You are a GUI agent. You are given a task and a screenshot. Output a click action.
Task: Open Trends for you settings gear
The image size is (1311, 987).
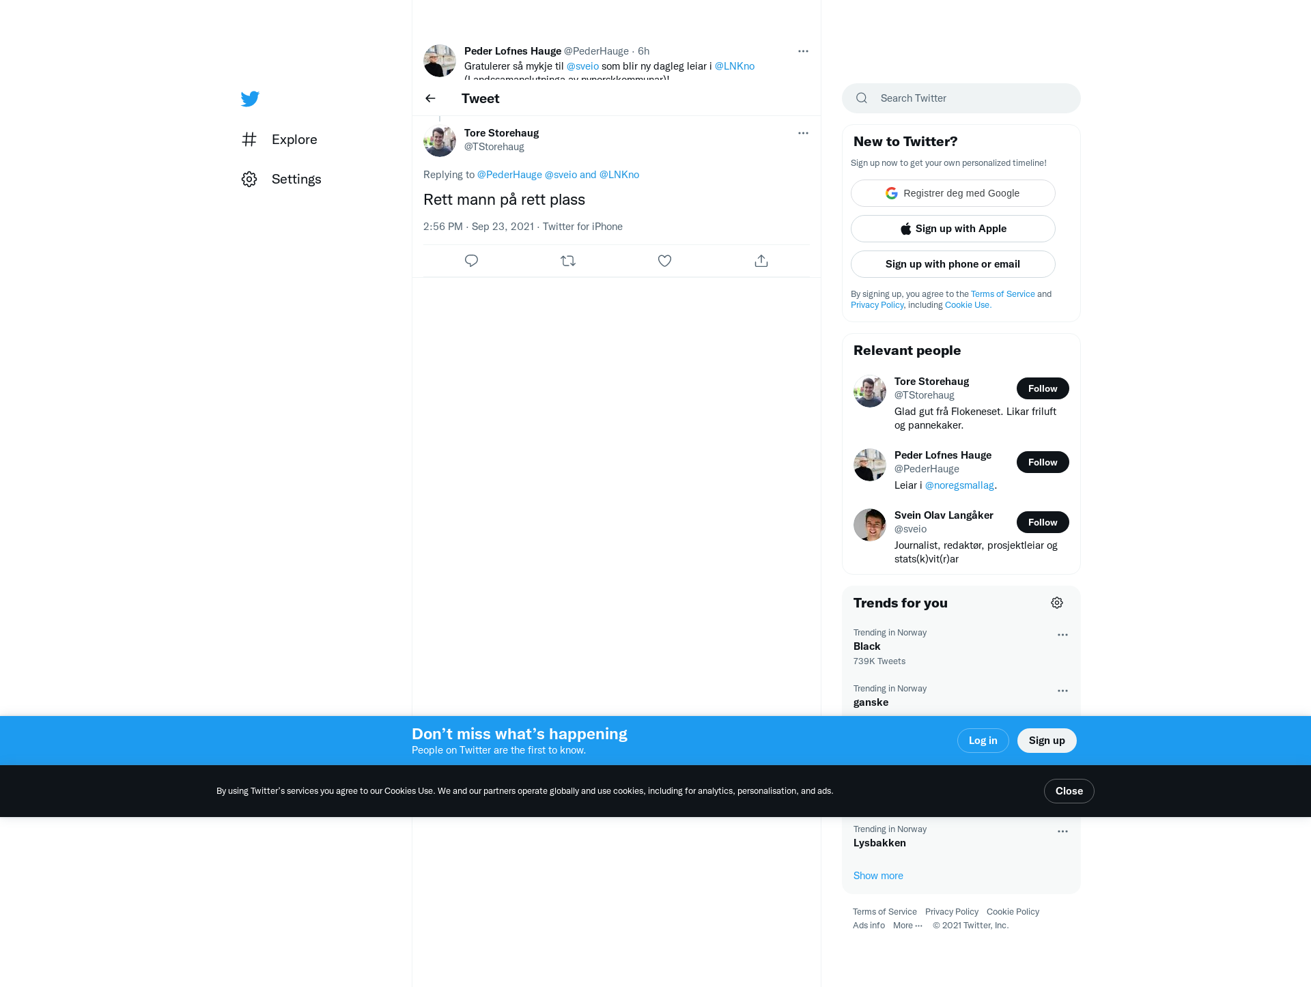pos(1057,603)
